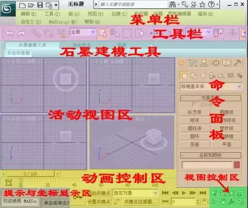
Task: Expand the arrow left of search field
Action: coord(96,4)
